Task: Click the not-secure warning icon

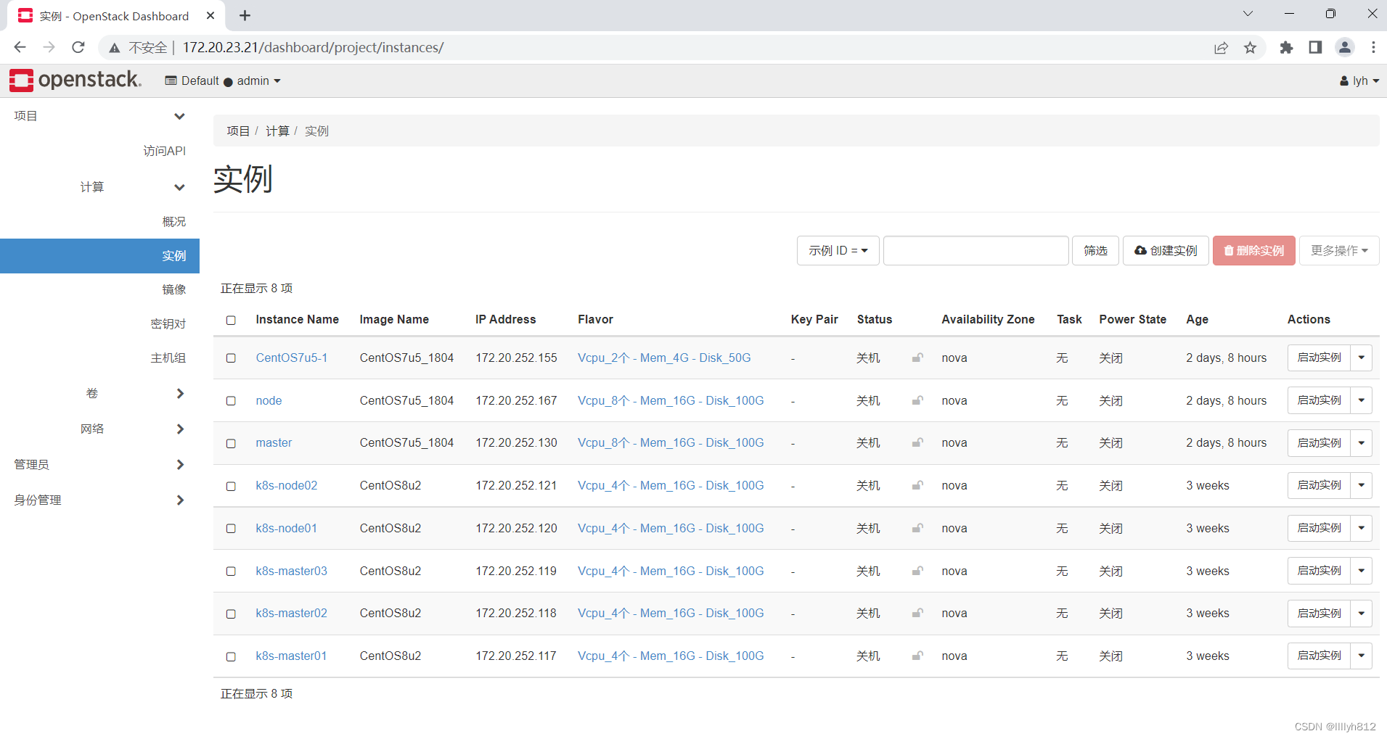Action: 115,48
